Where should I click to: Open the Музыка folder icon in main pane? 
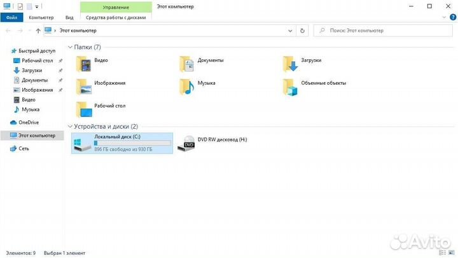click(187, 87)
